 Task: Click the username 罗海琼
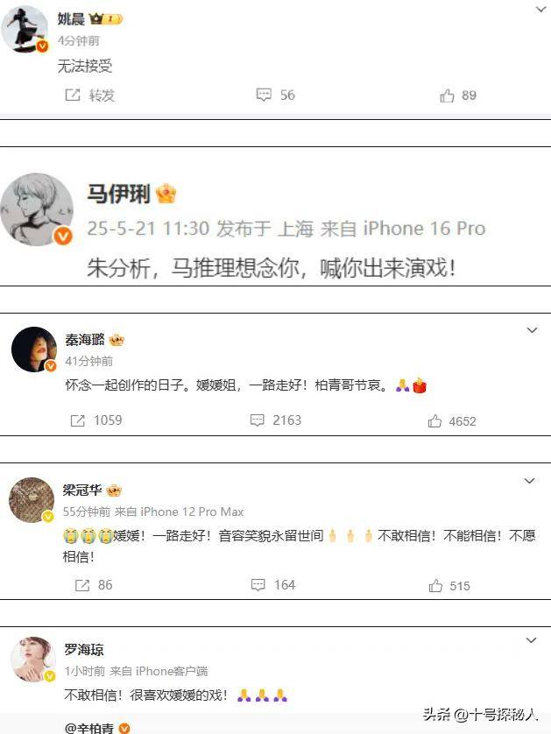(x=84, y=649)
